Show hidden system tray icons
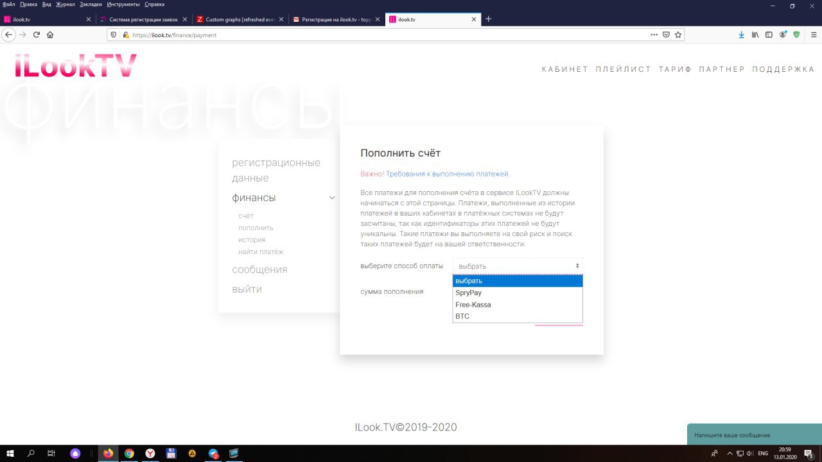The height and width of the screenshot is (462, 822). pyautogui.click(x=730, y=454)
